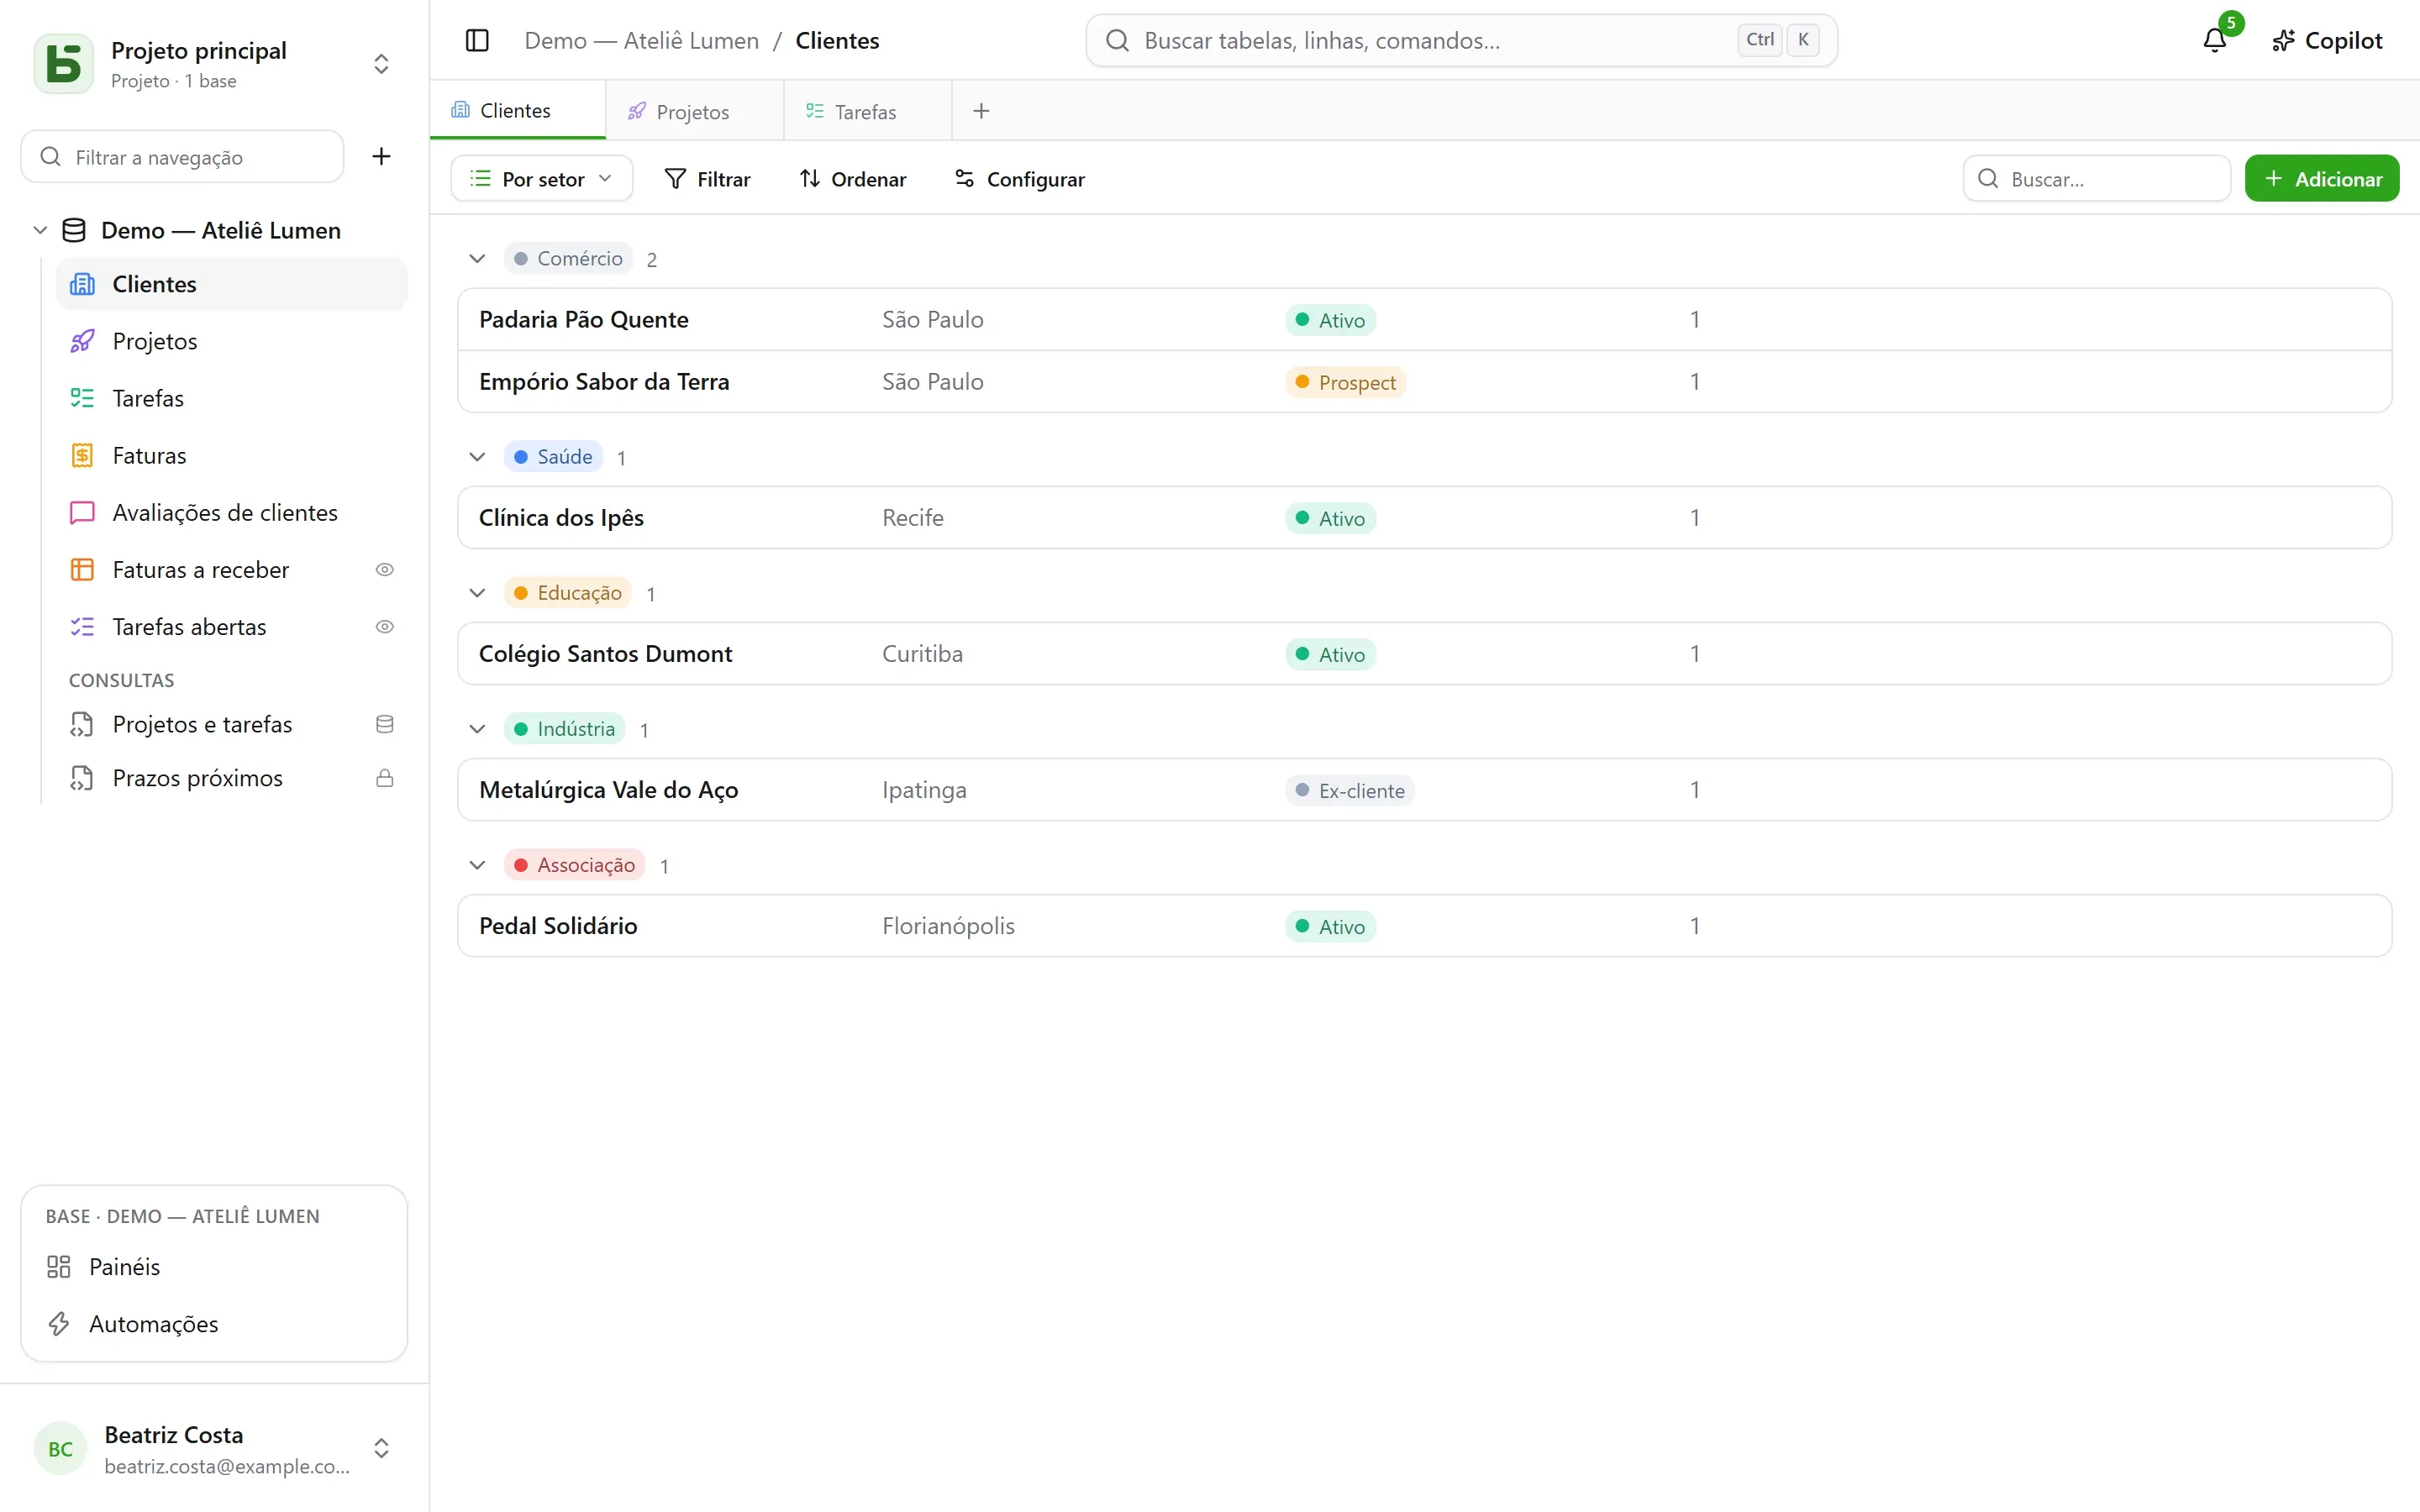Focus the Filtrar a navegação field
Image resolution: width=2420 pixels, height=1512 pixels.
[x=183, y=157]
